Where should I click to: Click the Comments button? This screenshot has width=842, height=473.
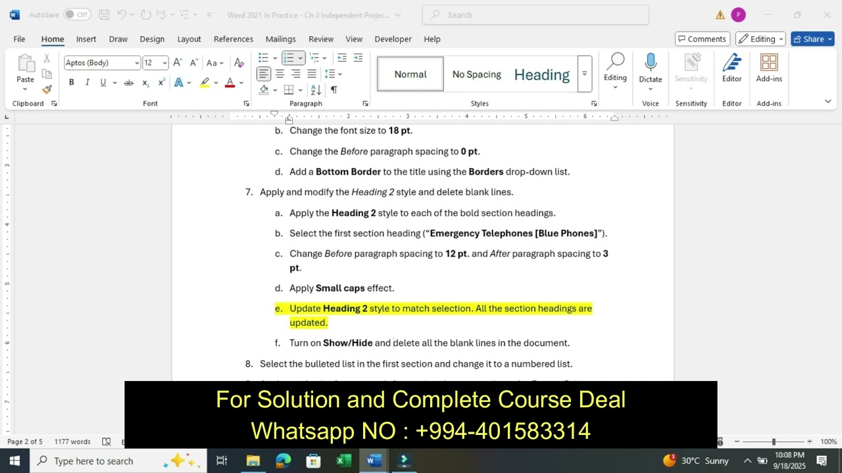[x=702, y=39]
